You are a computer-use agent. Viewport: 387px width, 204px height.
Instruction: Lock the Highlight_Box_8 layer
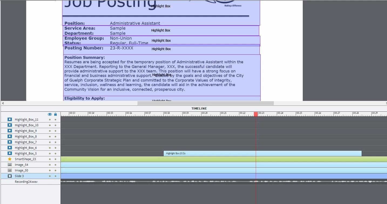pyautogui.click(x=55, y=136)
